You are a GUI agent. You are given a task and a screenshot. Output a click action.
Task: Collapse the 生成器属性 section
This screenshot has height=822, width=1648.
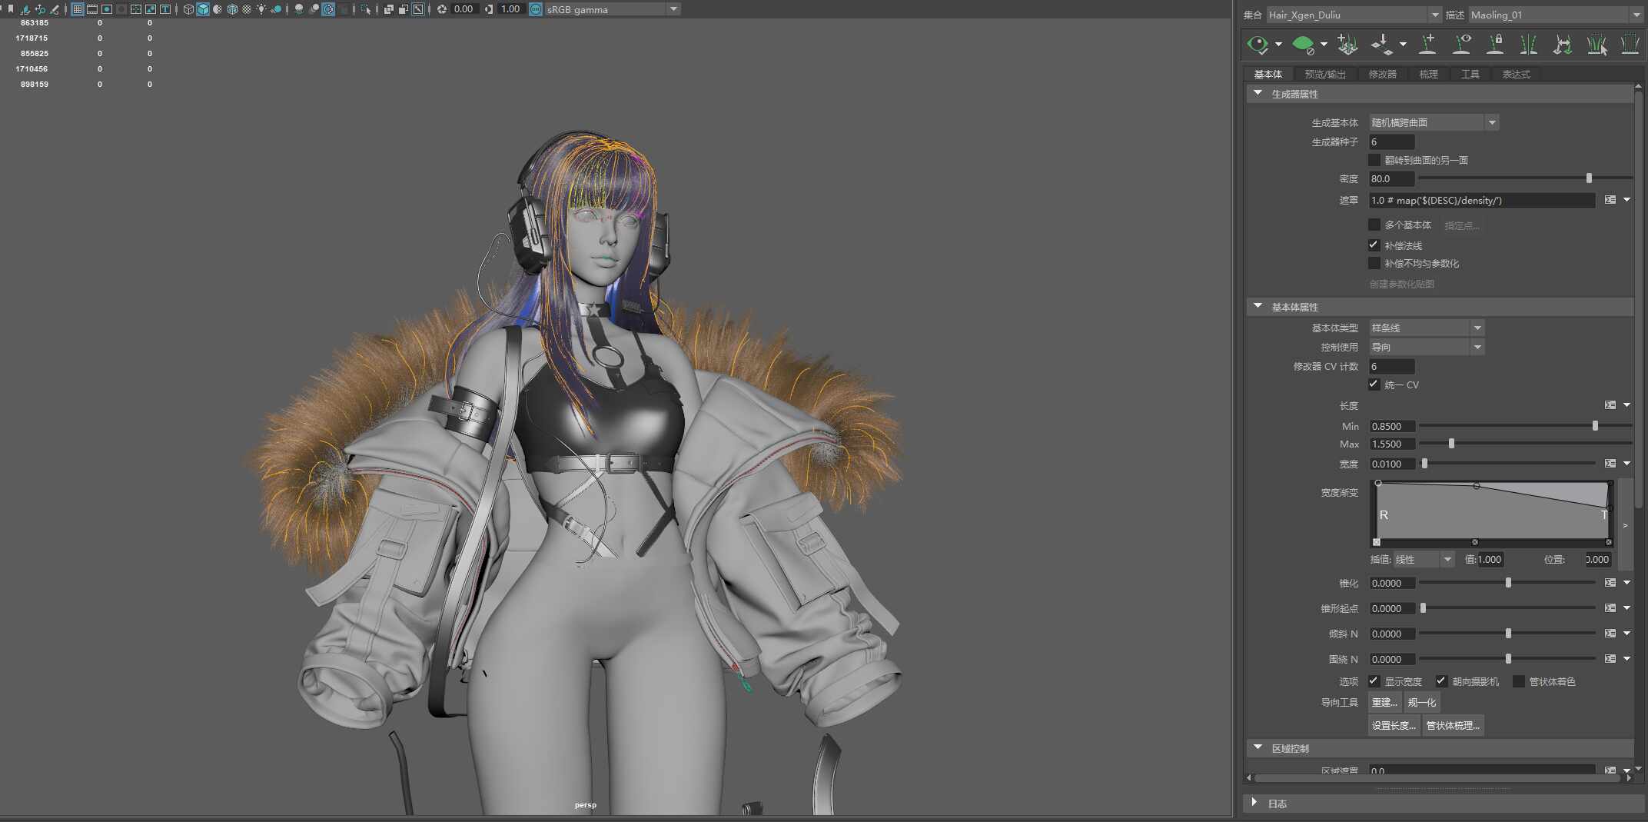coord(1258,93)
